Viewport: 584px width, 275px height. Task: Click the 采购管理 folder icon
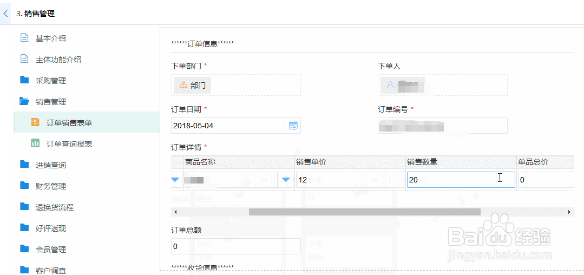(24, 80)
